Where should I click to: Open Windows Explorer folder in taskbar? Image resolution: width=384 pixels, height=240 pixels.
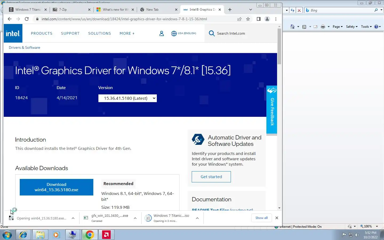coord(40,235)
